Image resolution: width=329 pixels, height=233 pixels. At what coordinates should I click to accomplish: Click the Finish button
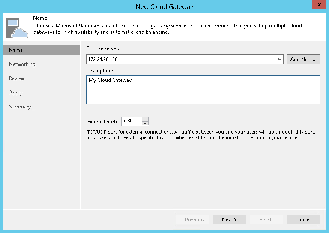(266, 220)
